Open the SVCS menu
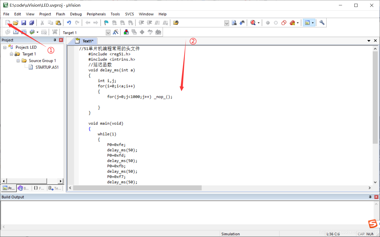 click(x=130, y=14)
